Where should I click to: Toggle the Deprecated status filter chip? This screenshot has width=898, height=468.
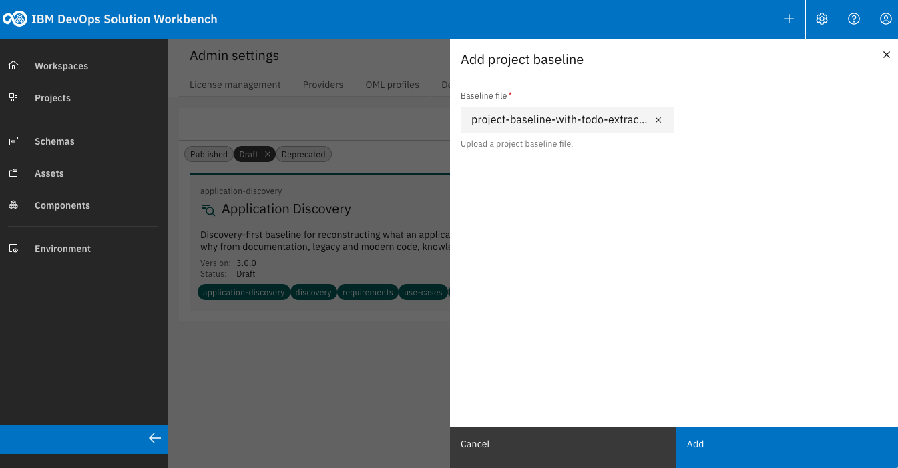tap(304, 154)
